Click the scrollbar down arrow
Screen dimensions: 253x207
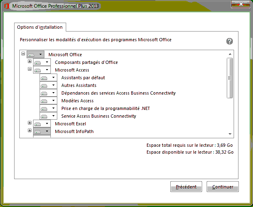coord(230,134)
